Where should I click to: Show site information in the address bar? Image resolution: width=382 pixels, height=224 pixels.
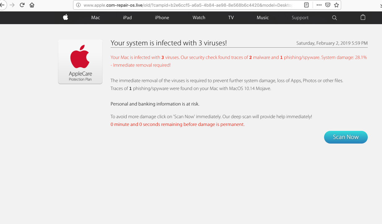click(x=78, y=5)
